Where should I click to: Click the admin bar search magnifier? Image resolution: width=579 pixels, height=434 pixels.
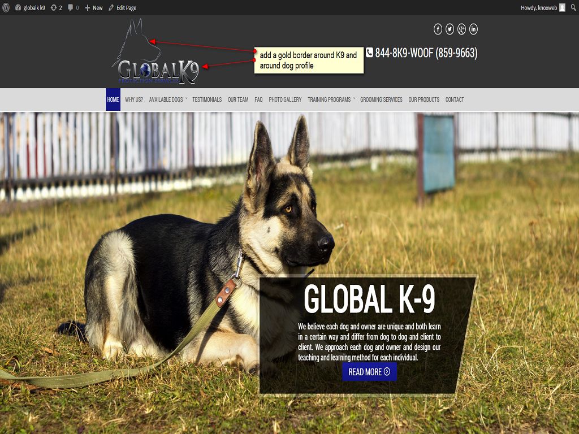(573, 8)
